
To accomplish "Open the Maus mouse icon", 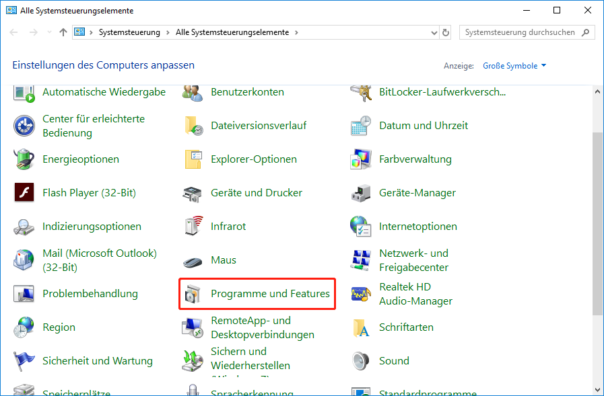I will 192,262.
